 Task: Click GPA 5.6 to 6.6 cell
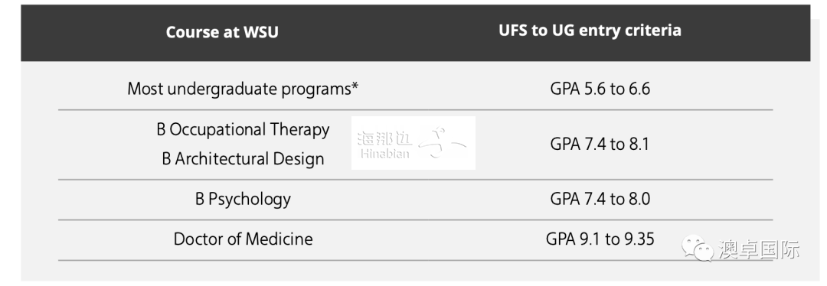(x=600, y=89)
